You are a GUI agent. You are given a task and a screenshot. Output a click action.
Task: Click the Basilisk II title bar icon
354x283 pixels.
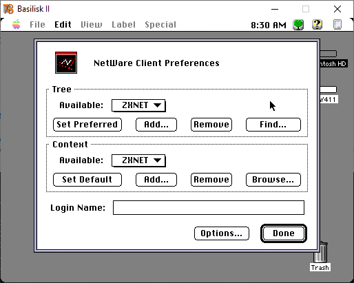pos(8,9)
